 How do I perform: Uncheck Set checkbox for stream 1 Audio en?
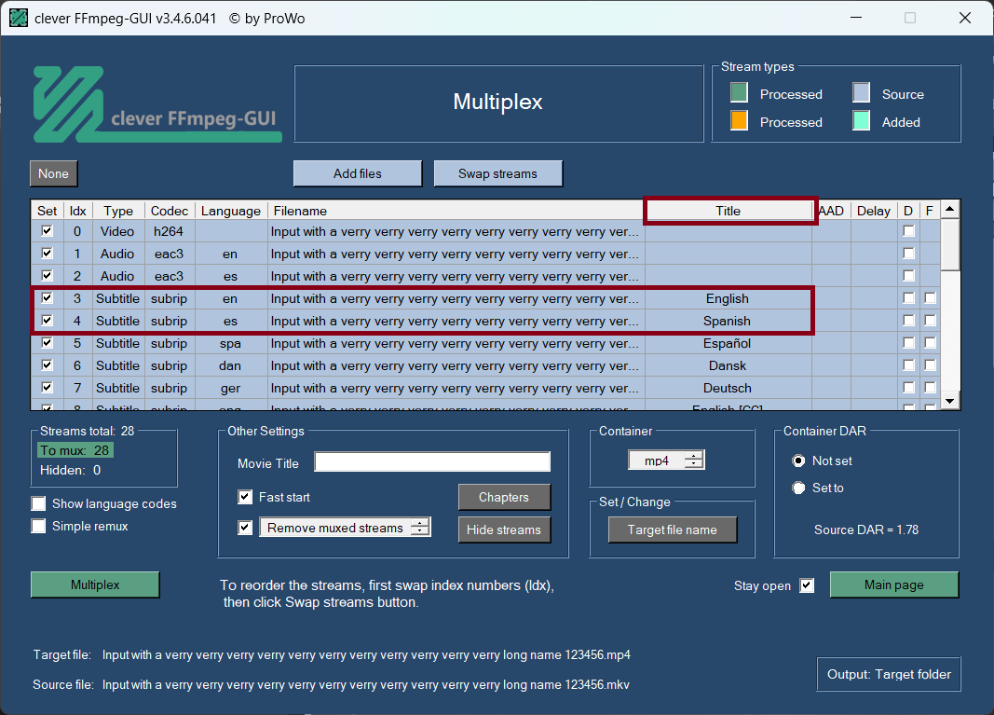click(x=47, y=254)
